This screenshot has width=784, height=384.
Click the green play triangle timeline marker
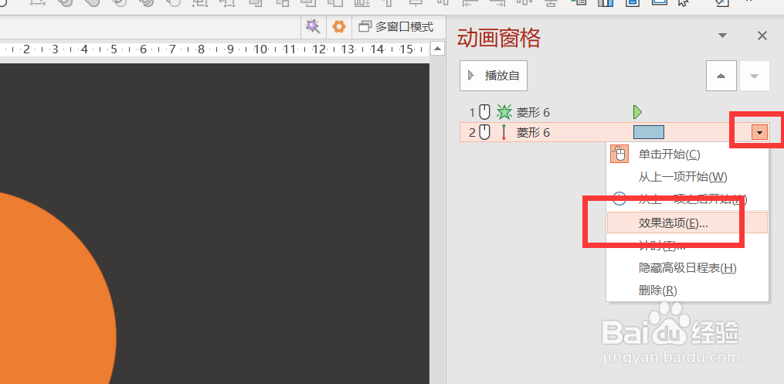click(637, 111)
